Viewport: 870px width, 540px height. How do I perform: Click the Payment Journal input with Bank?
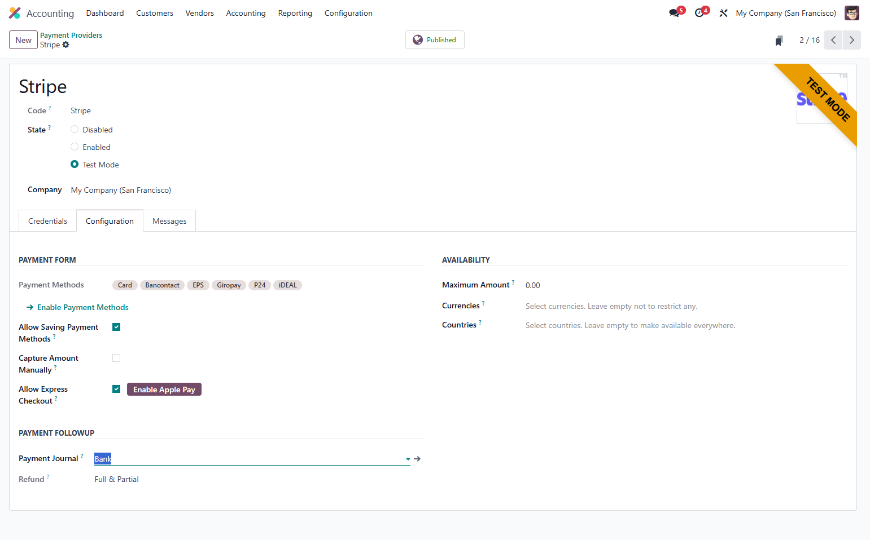point(248,459)
